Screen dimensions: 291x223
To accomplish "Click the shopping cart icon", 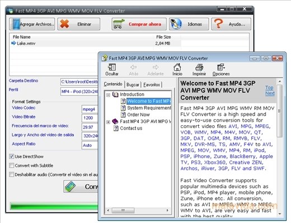I will coord(119,24).
